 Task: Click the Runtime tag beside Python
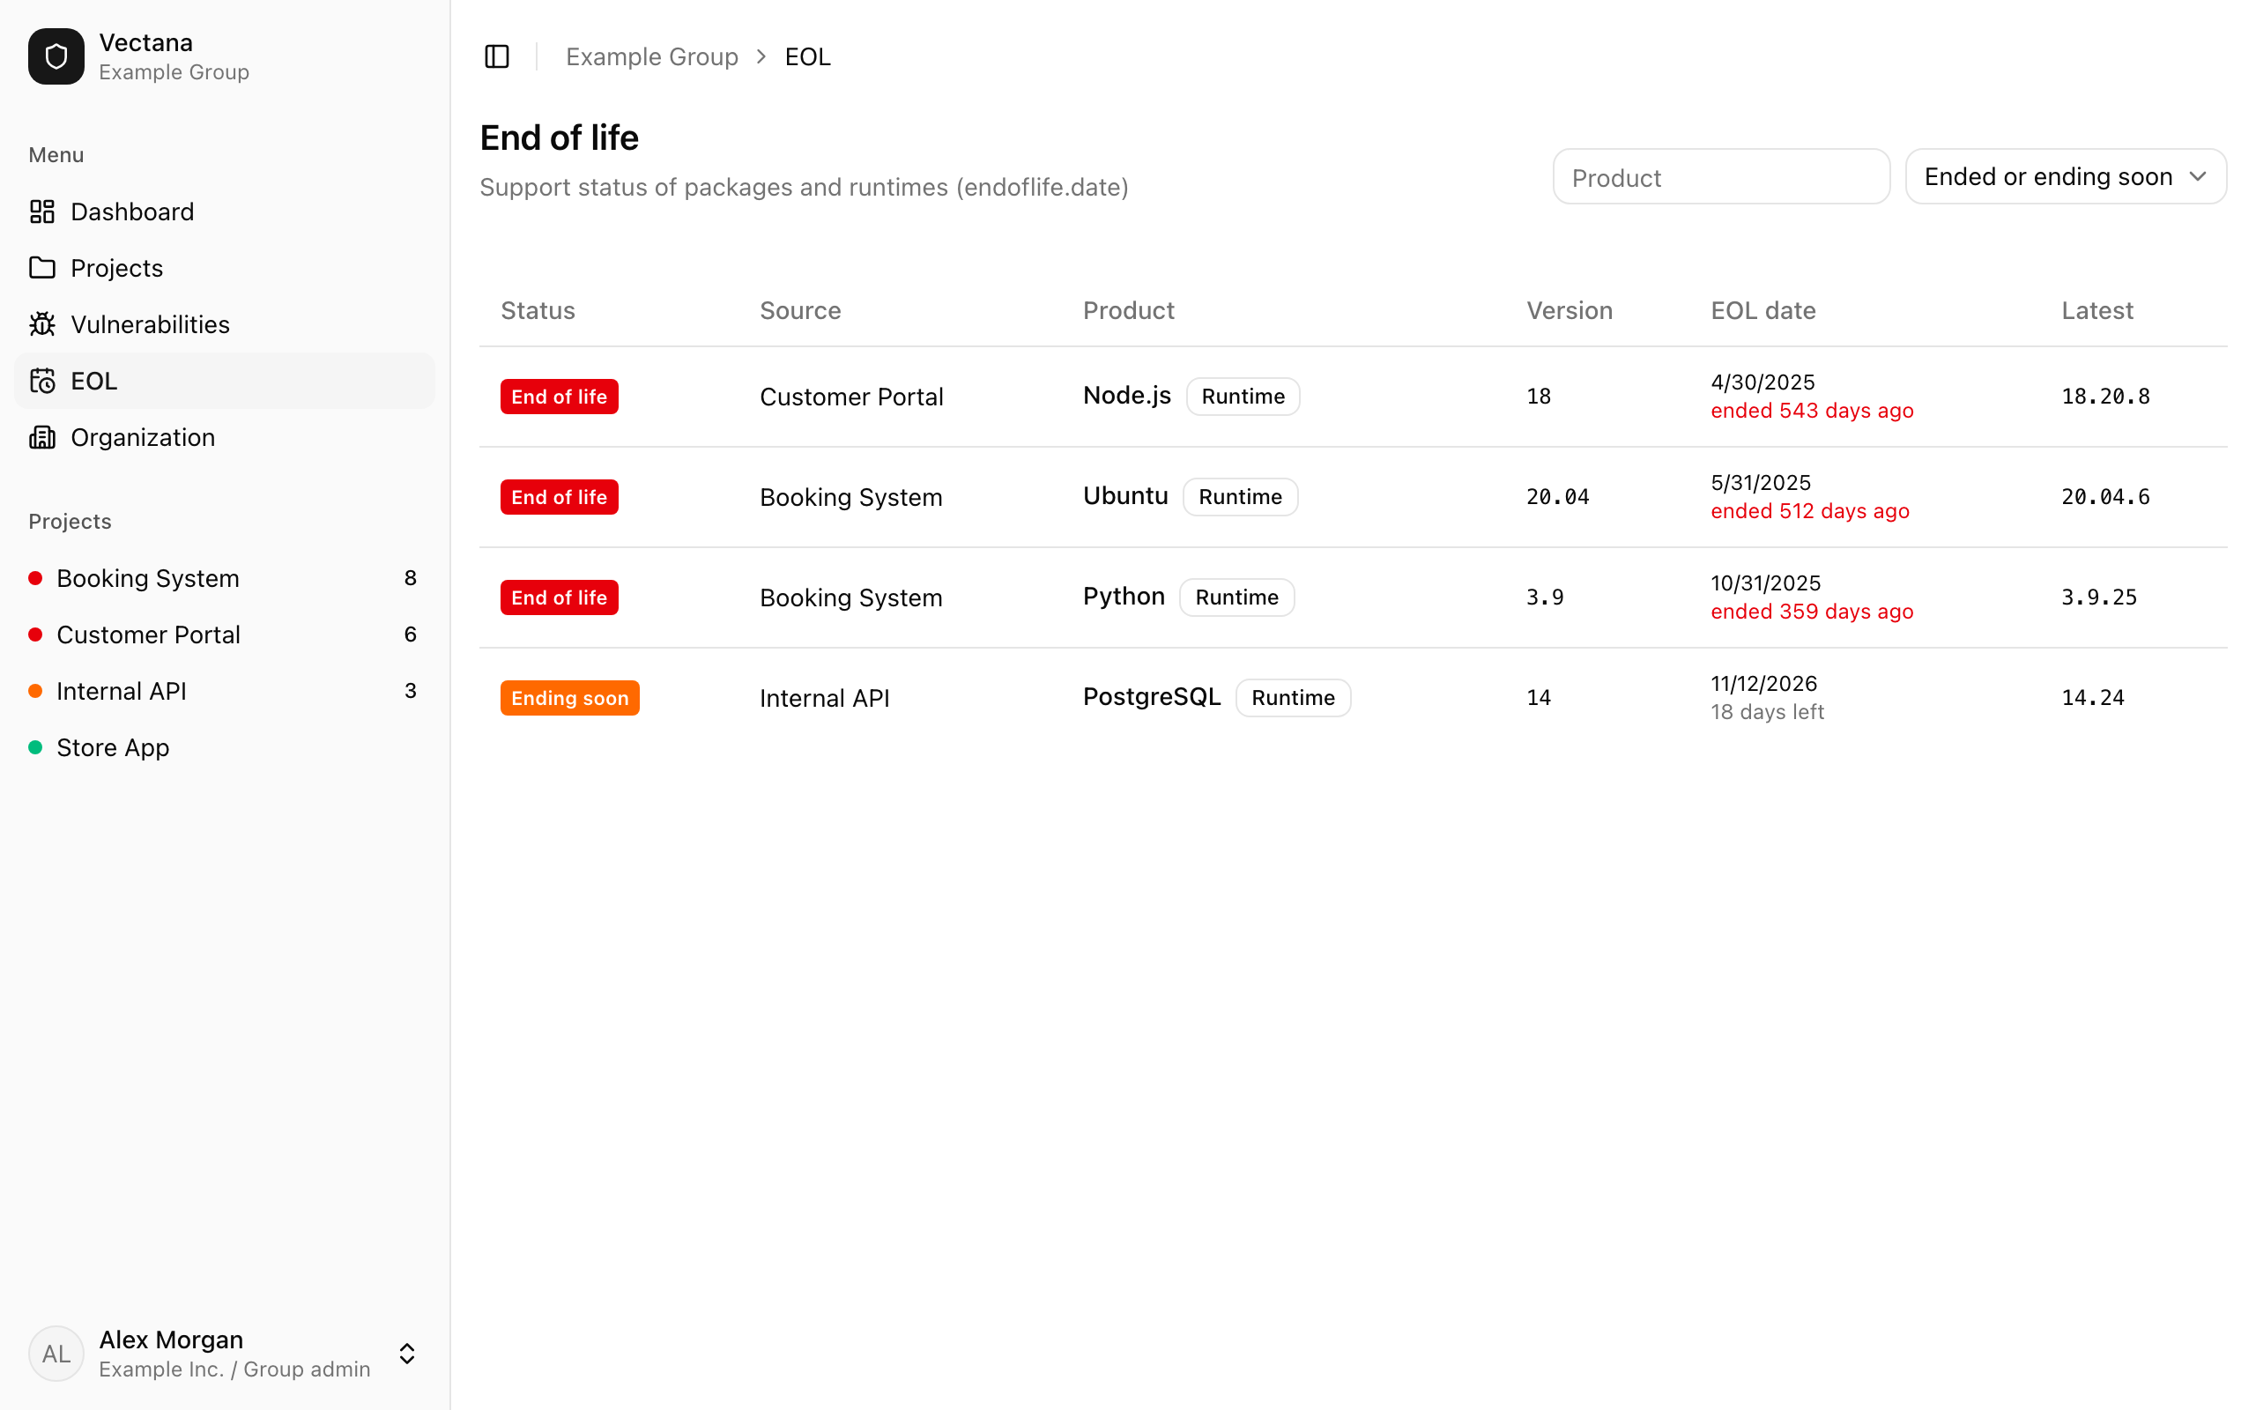pyautogui.click(x=1237, y=597)
